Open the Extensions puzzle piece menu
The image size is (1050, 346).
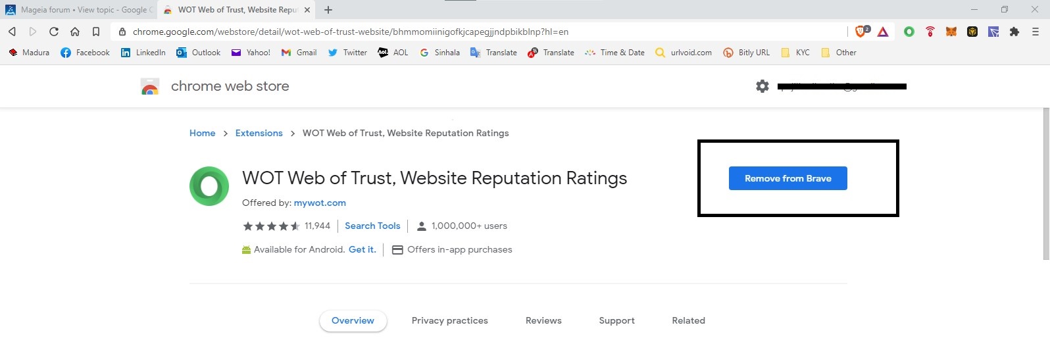(x=1014, y=32)
